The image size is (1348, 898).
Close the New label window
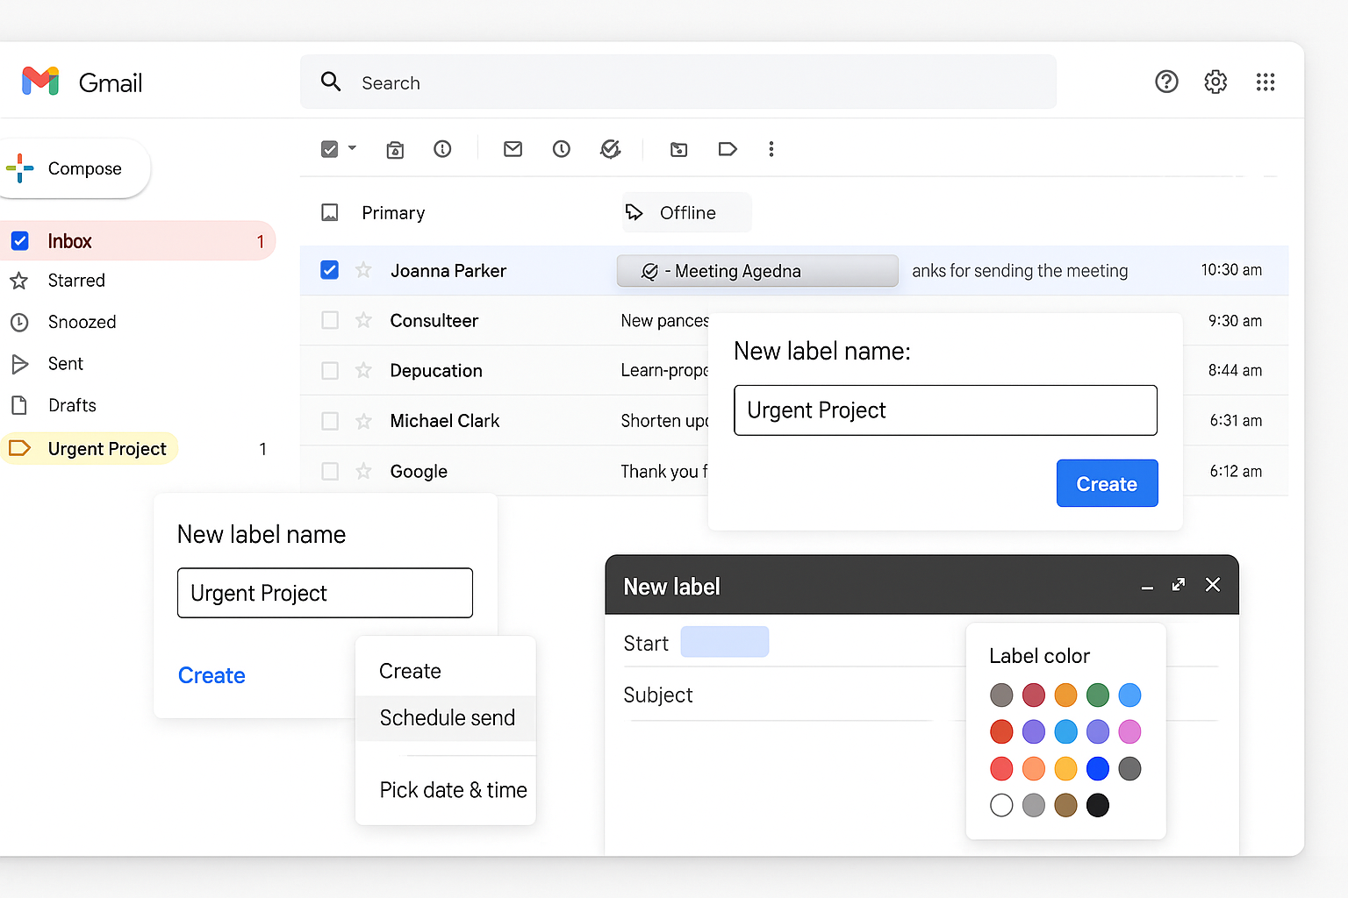[1213, 585]
